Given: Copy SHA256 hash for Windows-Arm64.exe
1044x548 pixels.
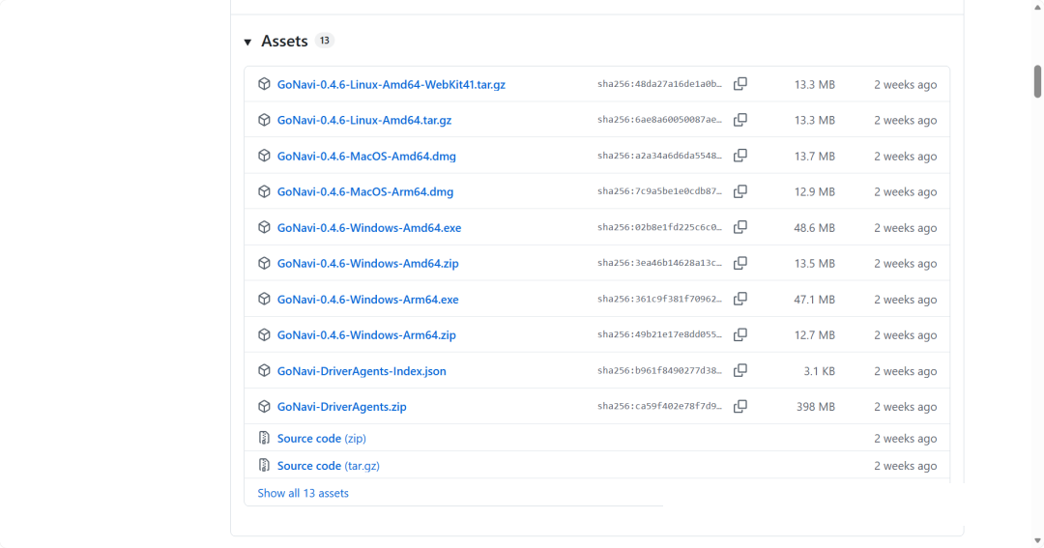Looking at the screenshot, I should (x=740, y=299).
